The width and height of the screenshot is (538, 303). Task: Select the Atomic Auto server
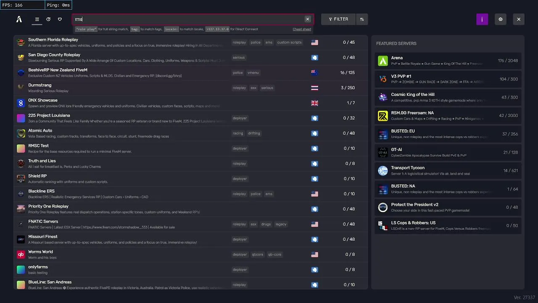point(191,133)
